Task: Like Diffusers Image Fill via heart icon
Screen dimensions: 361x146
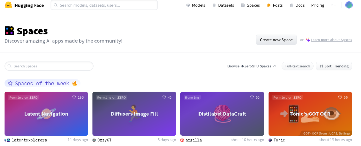Action: (164, 97)
